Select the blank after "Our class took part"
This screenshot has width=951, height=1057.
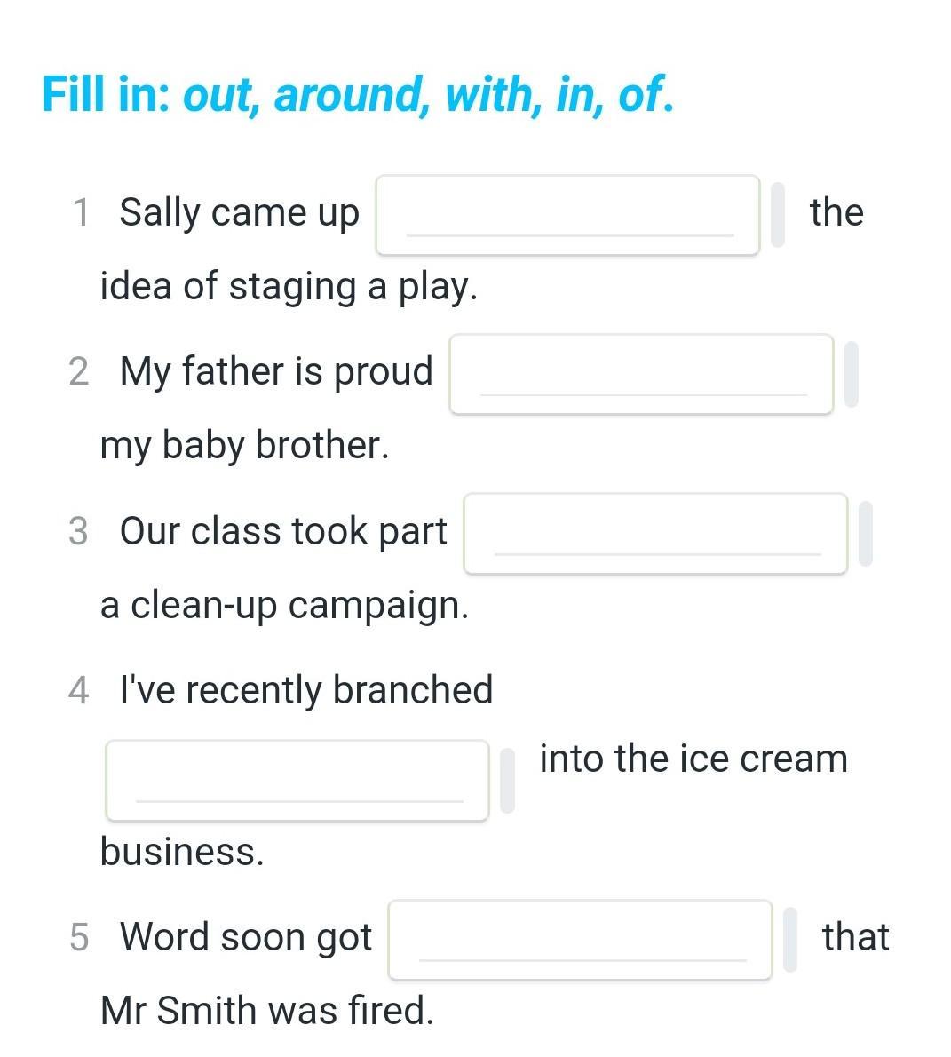(x=655, y=534)
